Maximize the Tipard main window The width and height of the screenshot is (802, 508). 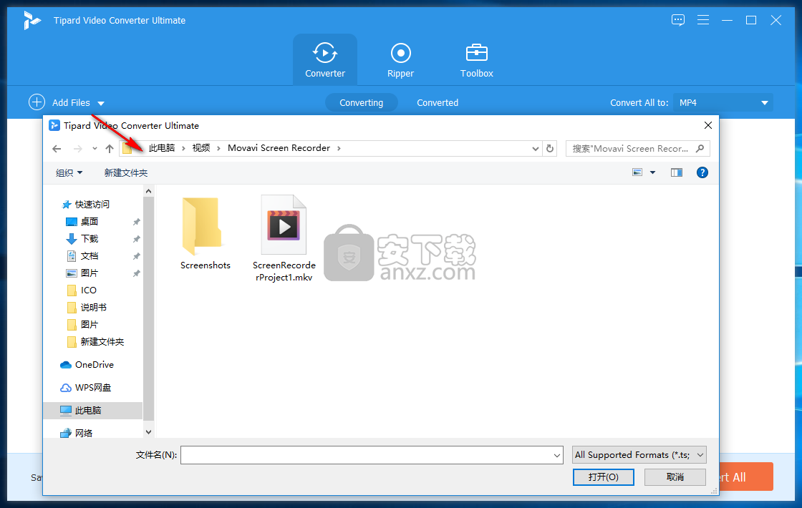pos(751,21)
